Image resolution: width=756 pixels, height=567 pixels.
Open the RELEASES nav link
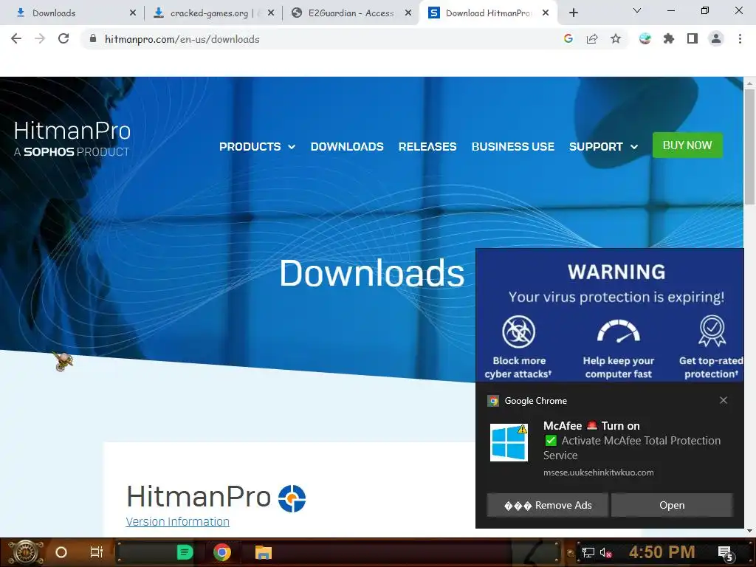[x=427, y=147]
